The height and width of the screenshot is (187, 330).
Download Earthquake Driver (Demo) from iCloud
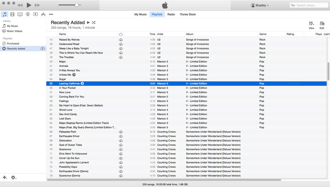[x=121, y=171]
